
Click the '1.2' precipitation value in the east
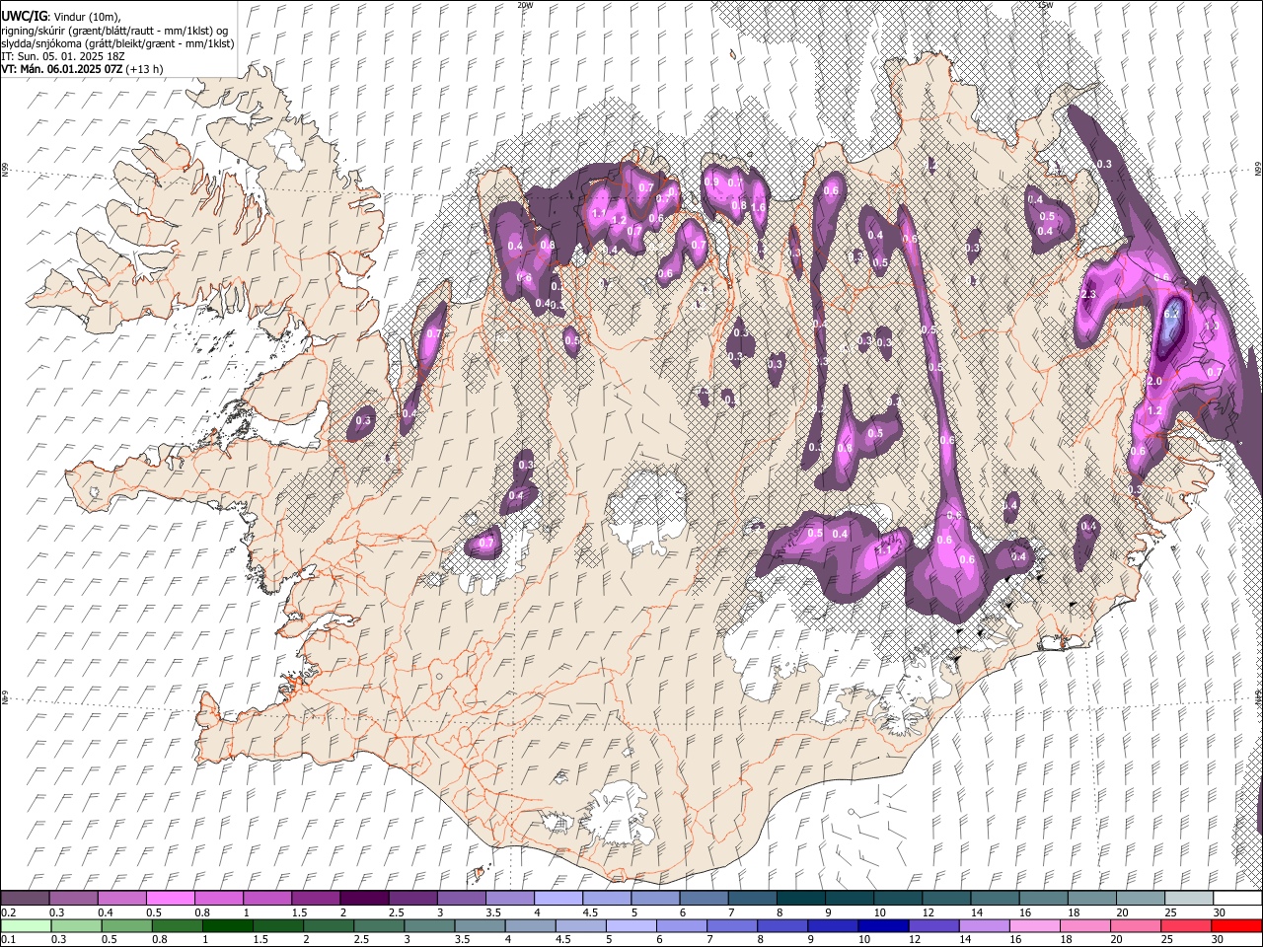pyautogui.click(x=1155, y=410)
